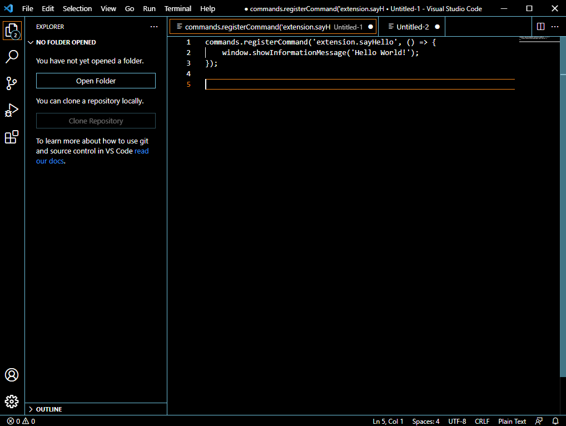Open the Terminal menu
Screen dimensions: 566x426
click(177, 8)
